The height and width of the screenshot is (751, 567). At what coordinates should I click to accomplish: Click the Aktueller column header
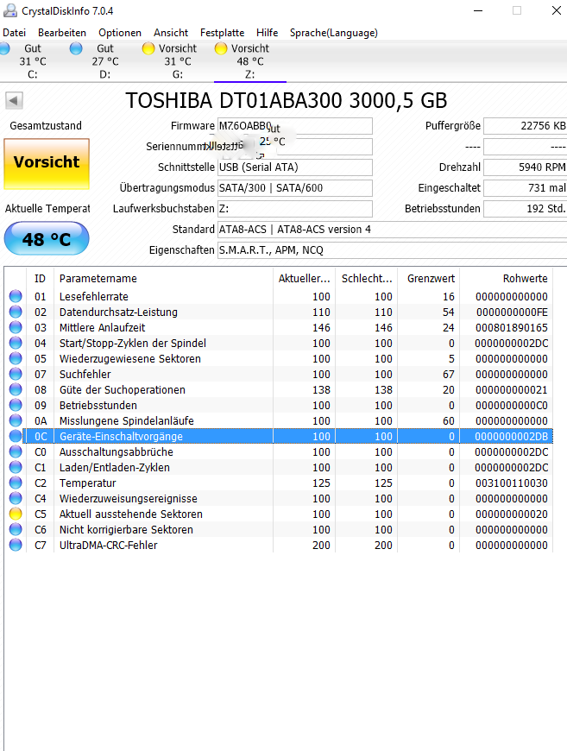pos(304,278)
